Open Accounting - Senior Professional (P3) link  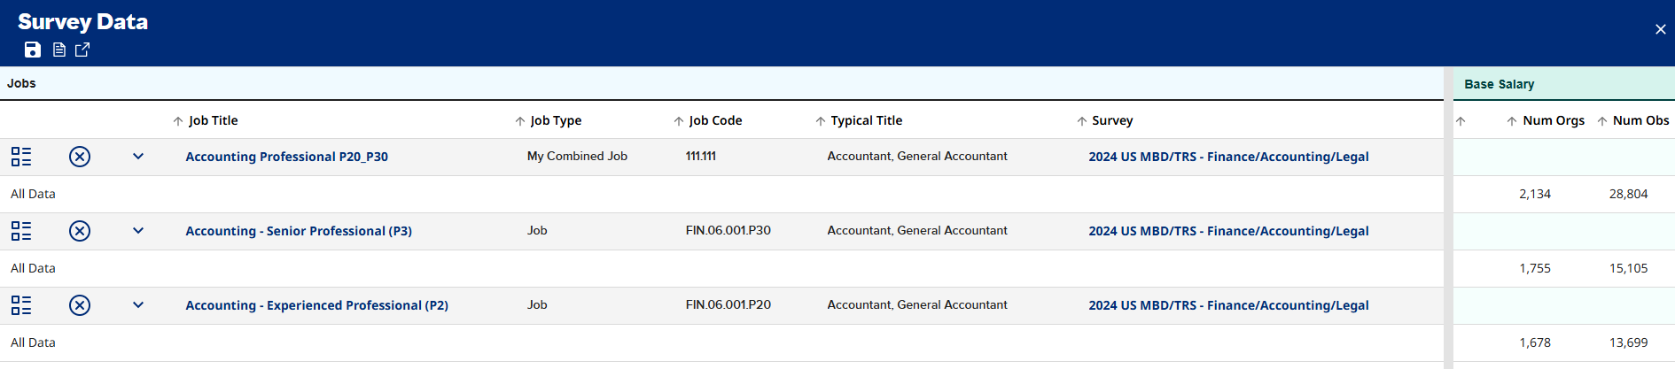(299, 231)
